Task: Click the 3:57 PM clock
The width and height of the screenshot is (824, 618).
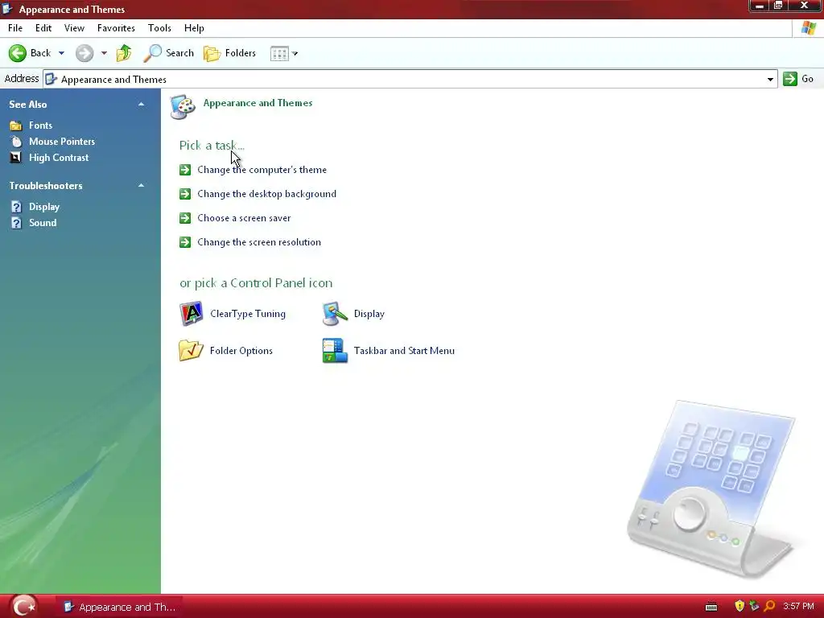Action: 798,607
